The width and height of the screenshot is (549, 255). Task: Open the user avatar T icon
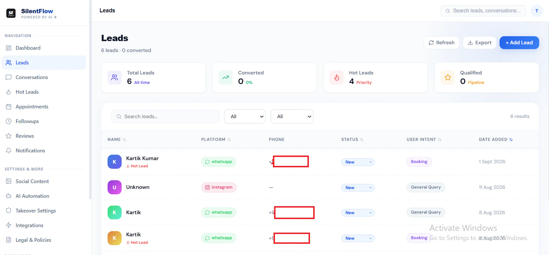(537, 11)
